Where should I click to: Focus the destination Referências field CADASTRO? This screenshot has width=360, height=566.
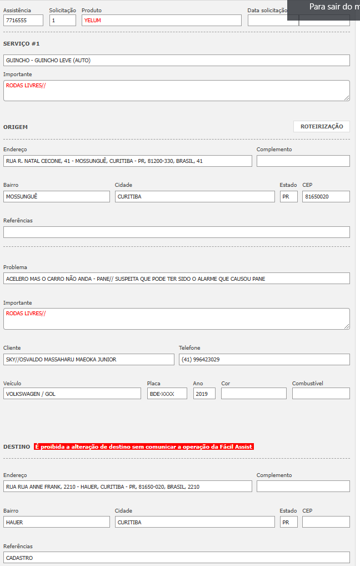tap(176, 558)
